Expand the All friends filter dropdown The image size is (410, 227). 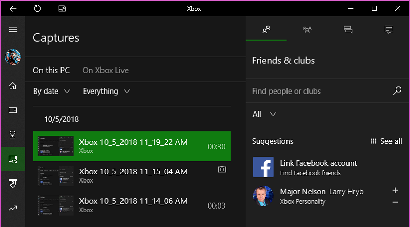coord(264,114)
